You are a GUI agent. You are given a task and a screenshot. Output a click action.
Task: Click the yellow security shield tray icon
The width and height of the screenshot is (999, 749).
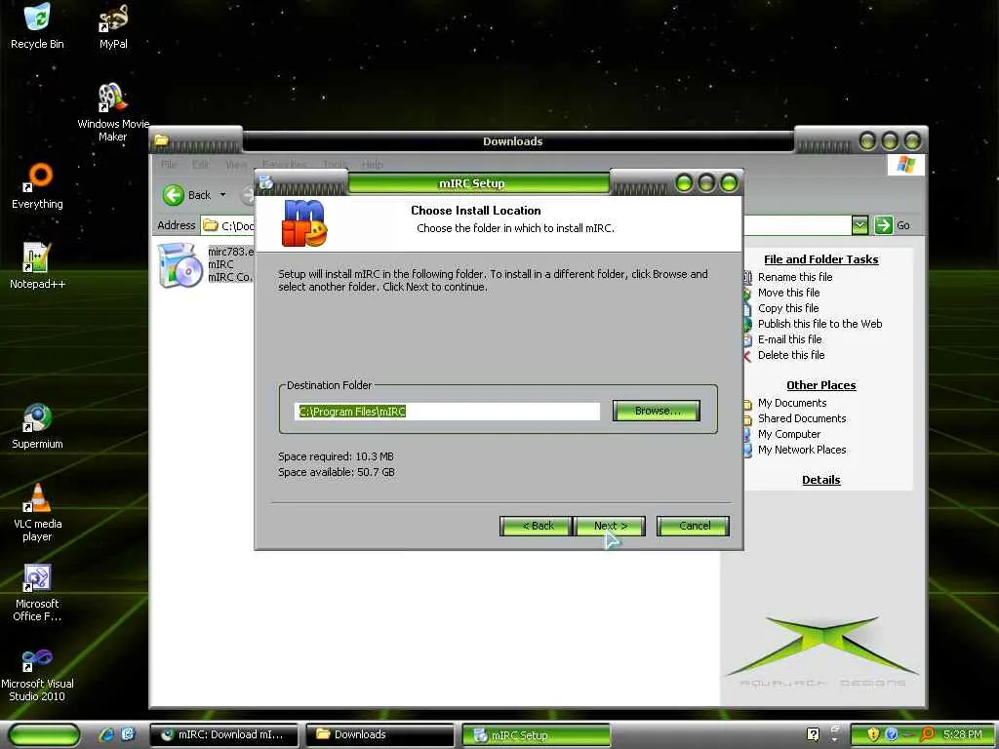tap(872, 734)
